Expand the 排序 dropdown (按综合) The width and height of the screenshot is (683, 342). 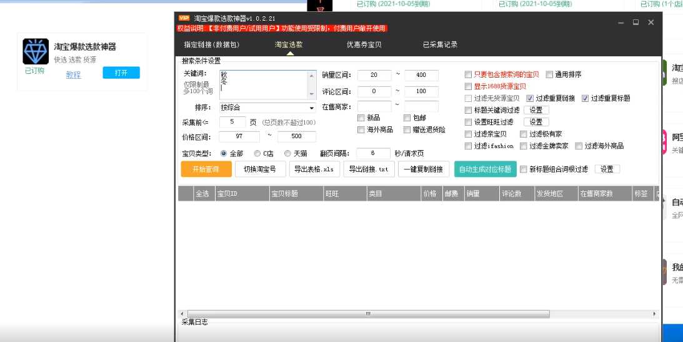point(267,108)
